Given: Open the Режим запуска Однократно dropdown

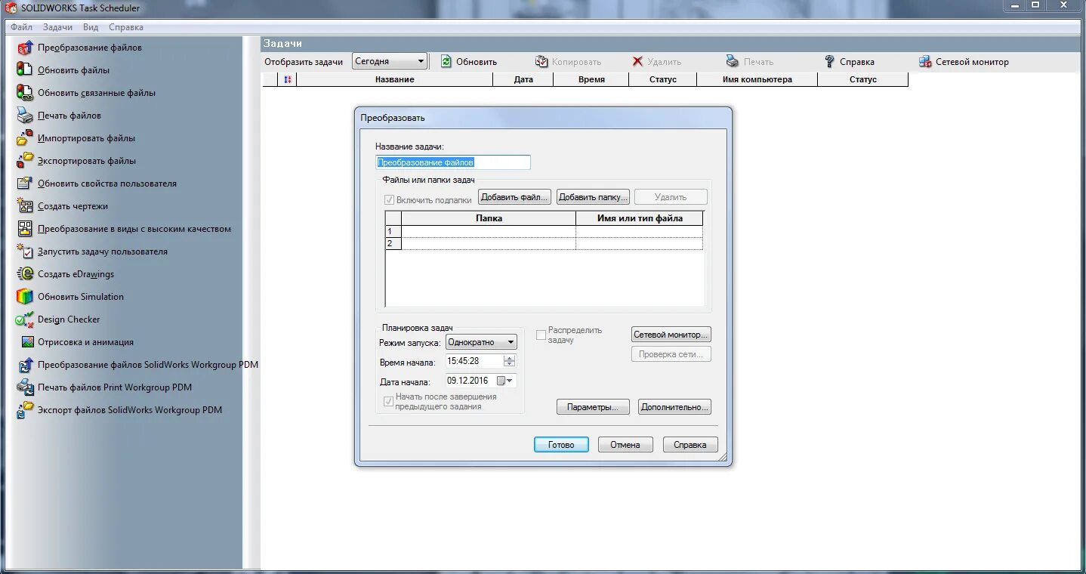Looking at the screenshot, I should pos(481,342).
